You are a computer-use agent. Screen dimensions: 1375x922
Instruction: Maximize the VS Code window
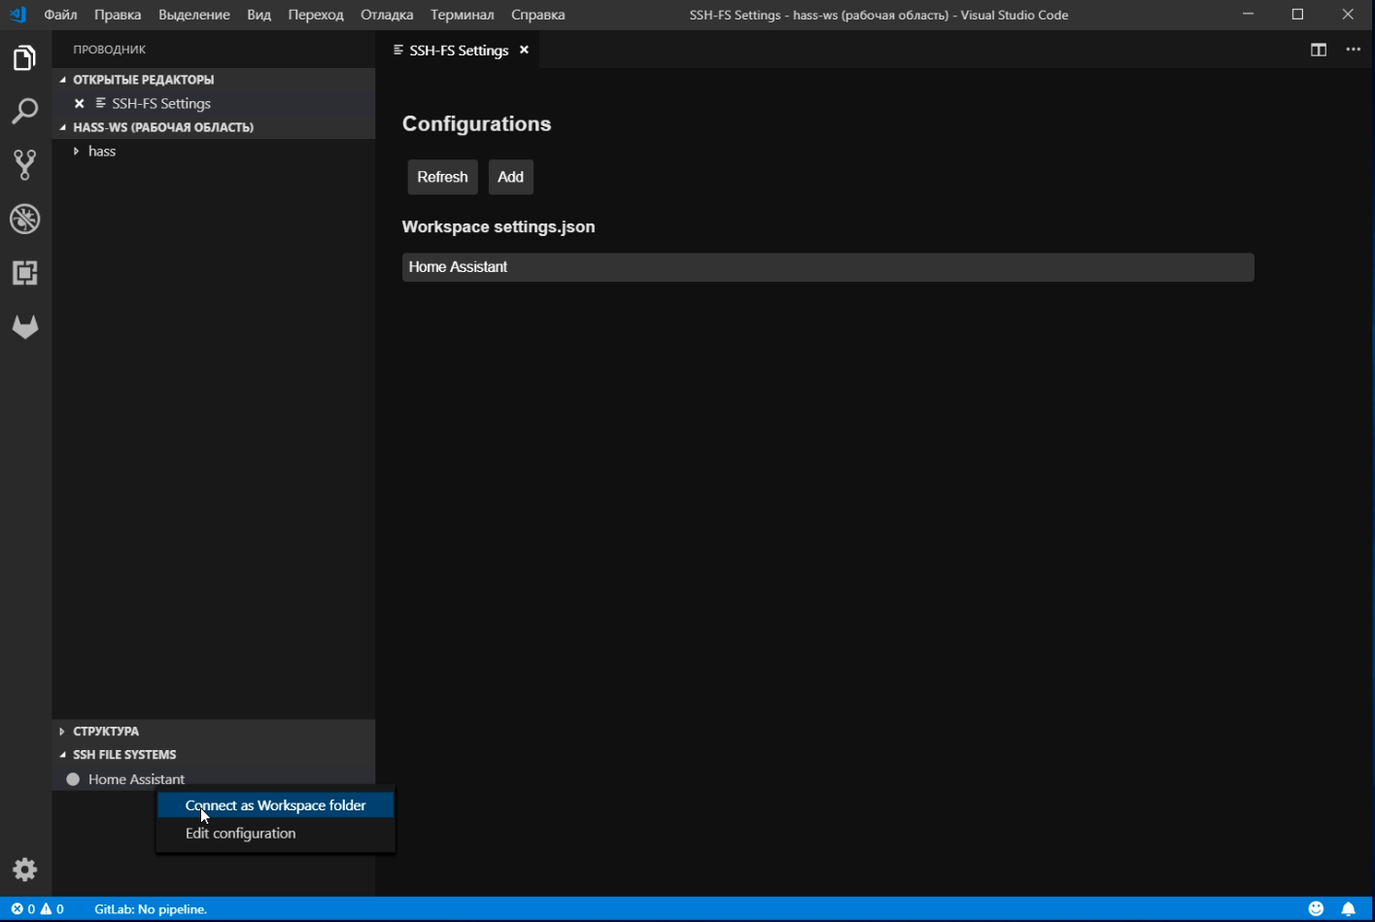coord(1297,15)
